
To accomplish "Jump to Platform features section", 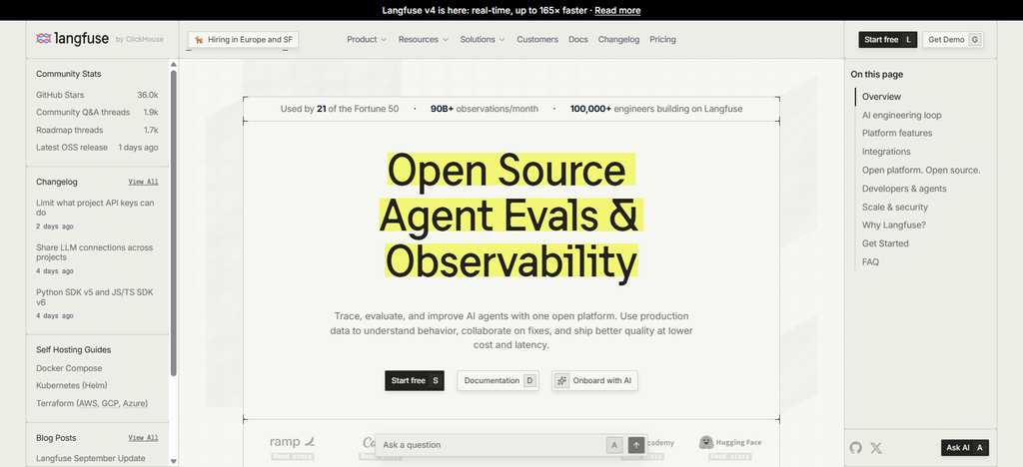I will click(x=897, y=133).
